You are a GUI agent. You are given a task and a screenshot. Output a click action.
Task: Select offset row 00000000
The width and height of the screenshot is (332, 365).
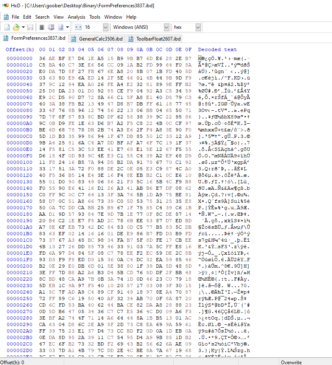tap(19, 58)
